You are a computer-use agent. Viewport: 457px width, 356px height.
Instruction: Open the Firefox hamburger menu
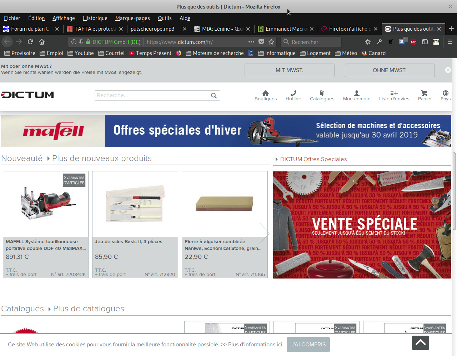[450, 42]
